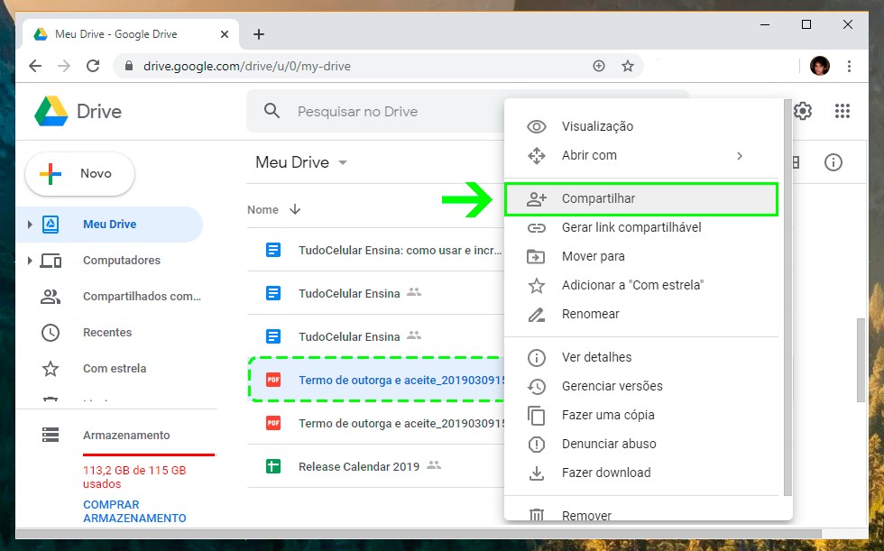884x551 pixels.
Task: Expand the Computadores tree arrow
Action: (x=29, y=261)
